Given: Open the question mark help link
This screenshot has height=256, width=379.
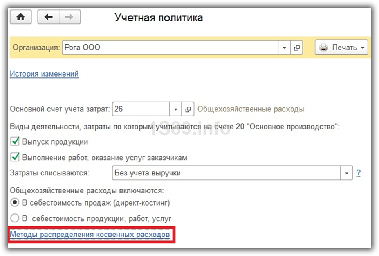Looking at the screenshot, I should pyautogui.click(x=359, y=173).
